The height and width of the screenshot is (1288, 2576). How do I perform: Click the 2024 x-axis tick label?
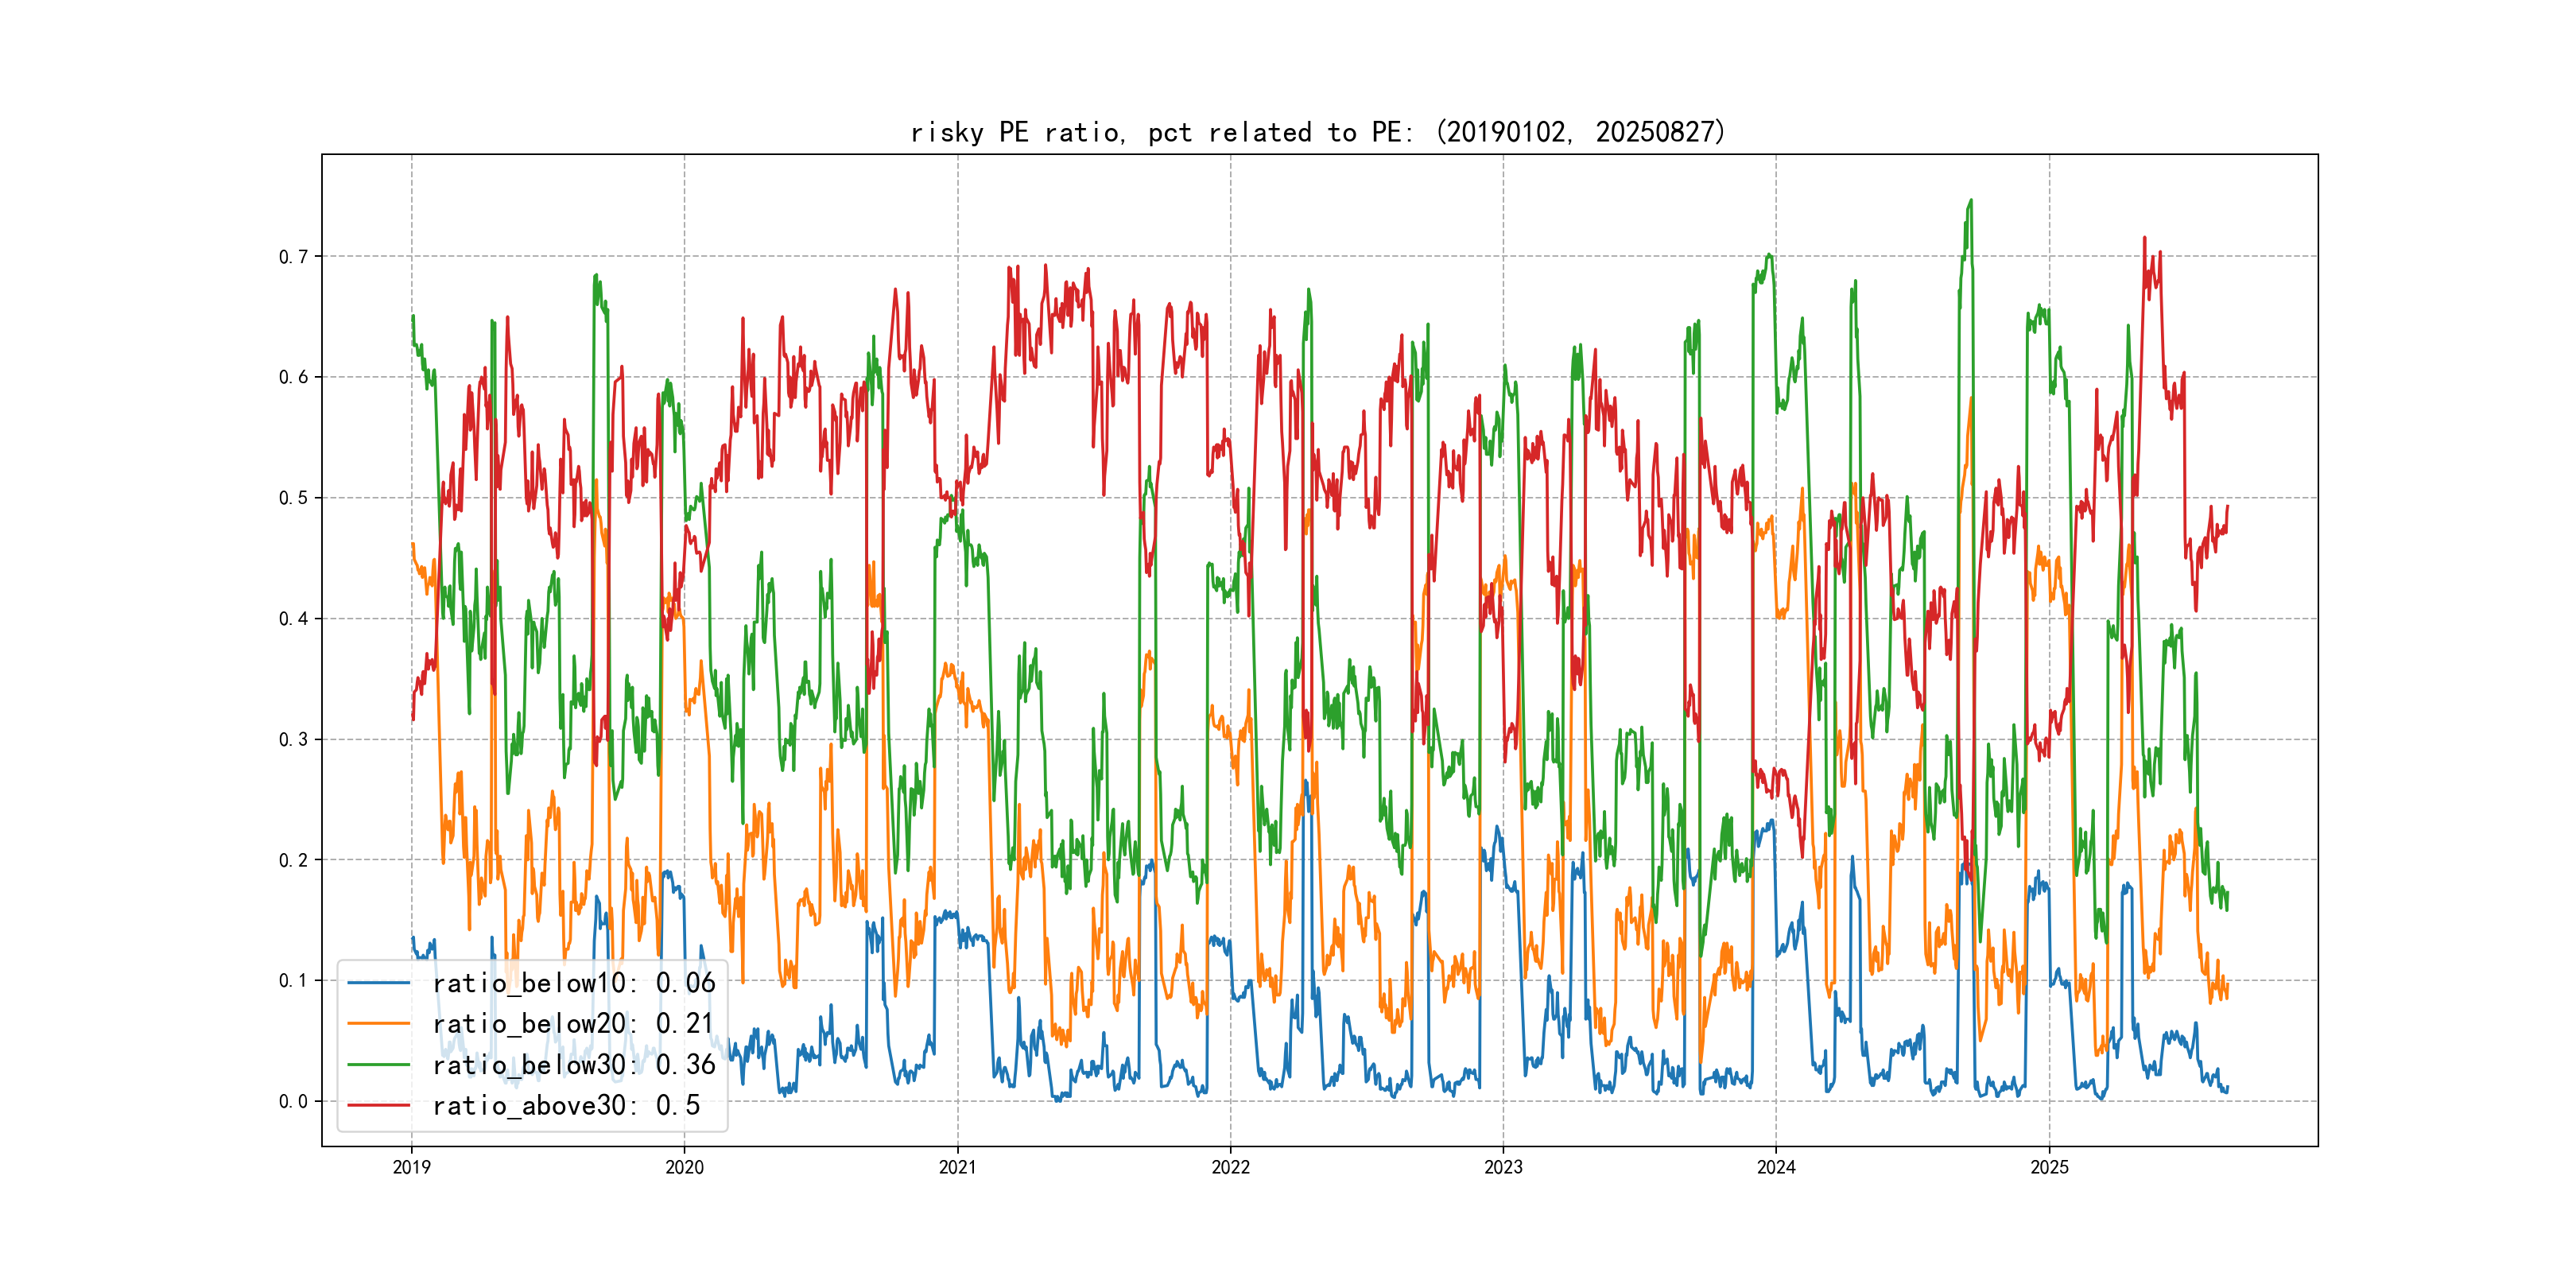coord(1776,1167)
